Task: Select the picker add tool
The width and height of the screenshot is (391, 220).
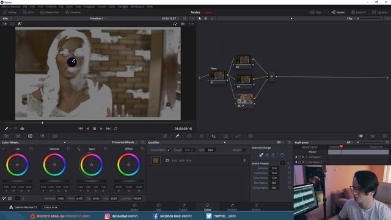Action: tap(273, 155)
